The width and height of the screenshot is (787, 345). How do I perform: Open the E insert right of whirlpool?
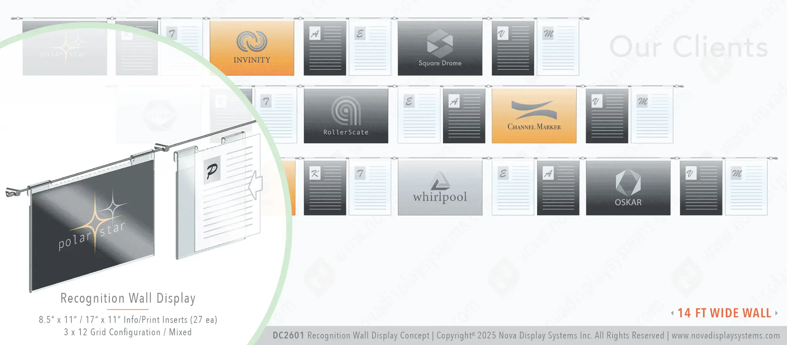[x=513, y=188]
